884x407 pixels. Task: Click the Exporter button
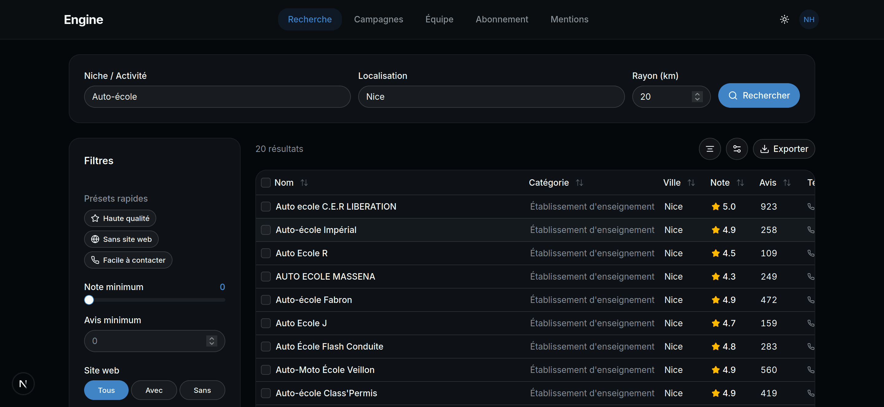pyautogui.click(x=784, y=149)
